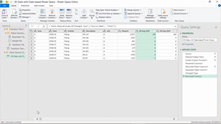Sort descending with the Z-A icon
Viewport: 221px width, 124px height.
pos(76,13)
